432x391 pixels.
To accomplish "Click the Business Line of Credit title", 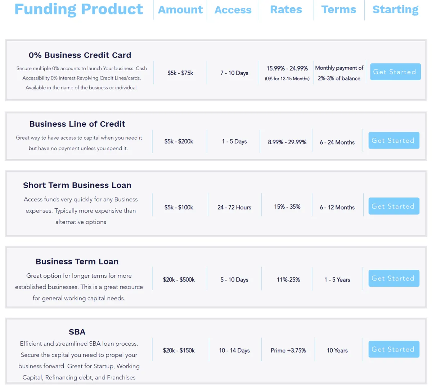I will (77, 124).
